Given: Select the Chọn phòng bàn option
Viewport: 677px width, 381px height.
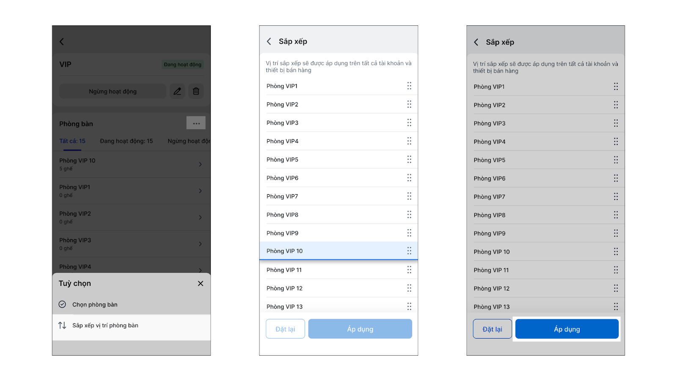Looking at the screenshot, I should point(95,305).
